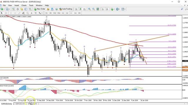The width and height of the screenshot is (188, 105).
Task: Select the equidistant channel tool
Action: tap(23, 13)
